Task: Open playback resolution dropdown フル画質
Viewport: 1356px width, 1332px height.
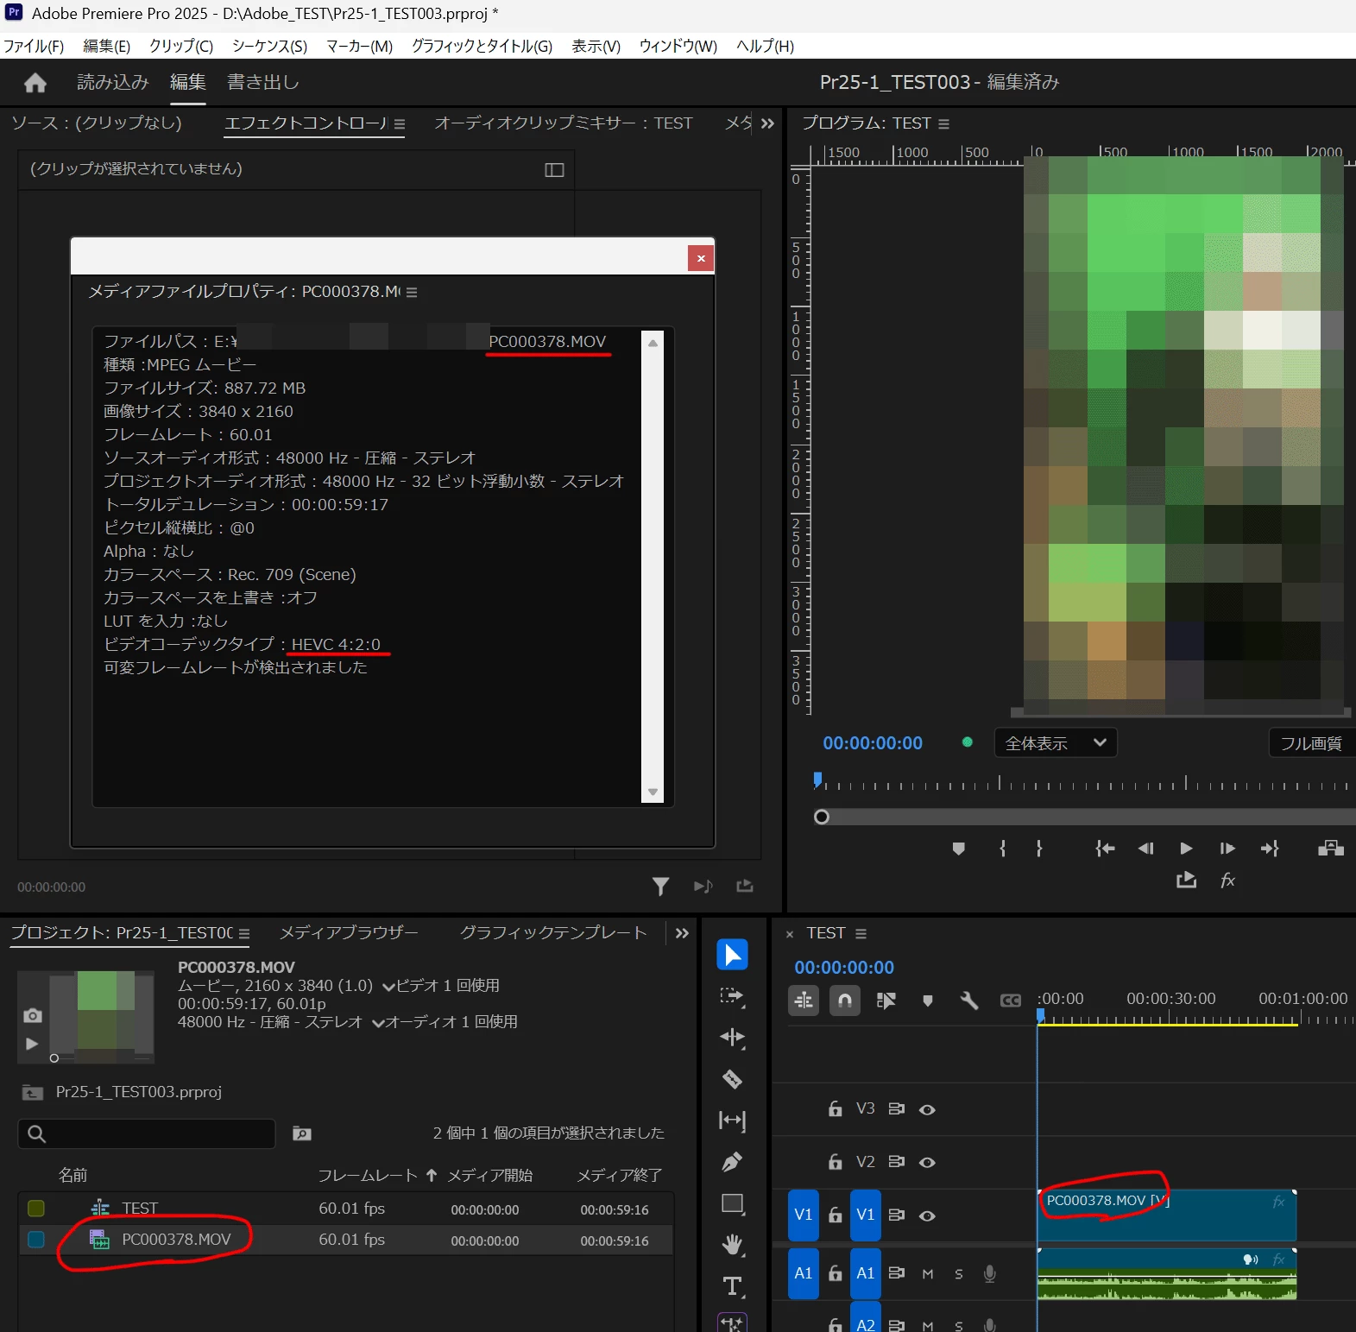Action: (x=1312, y=743)
